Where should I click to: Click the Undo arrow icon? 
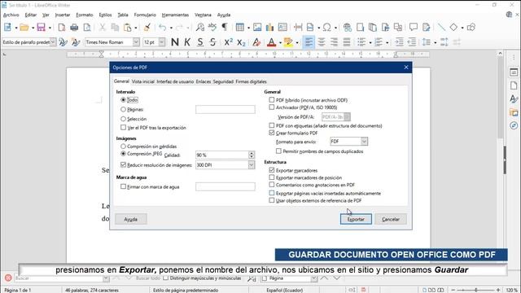(162, 27)
